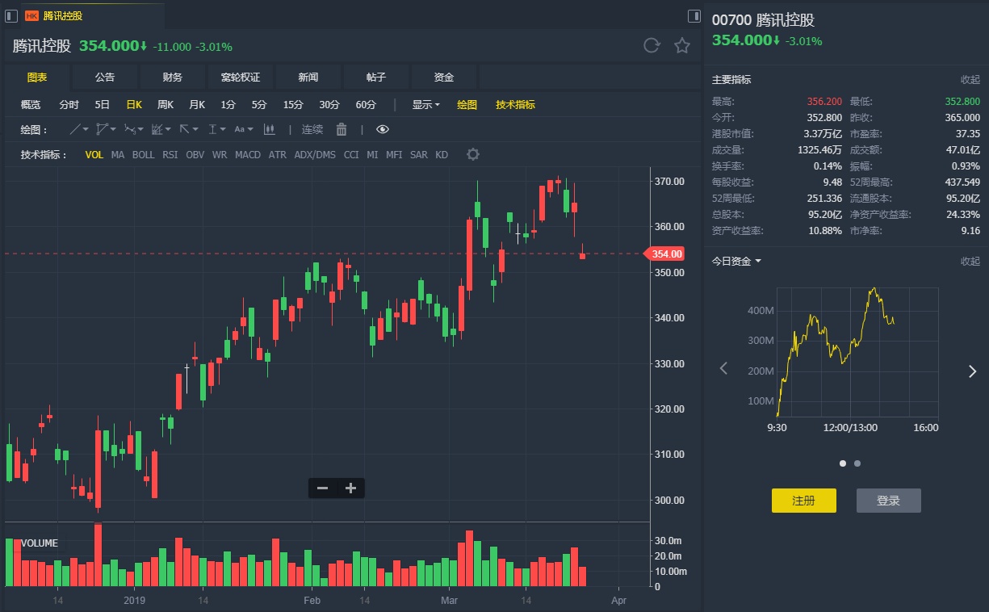
Task: Toggle 连续 continuous drawing mode
Action: (x=312, y=129)
